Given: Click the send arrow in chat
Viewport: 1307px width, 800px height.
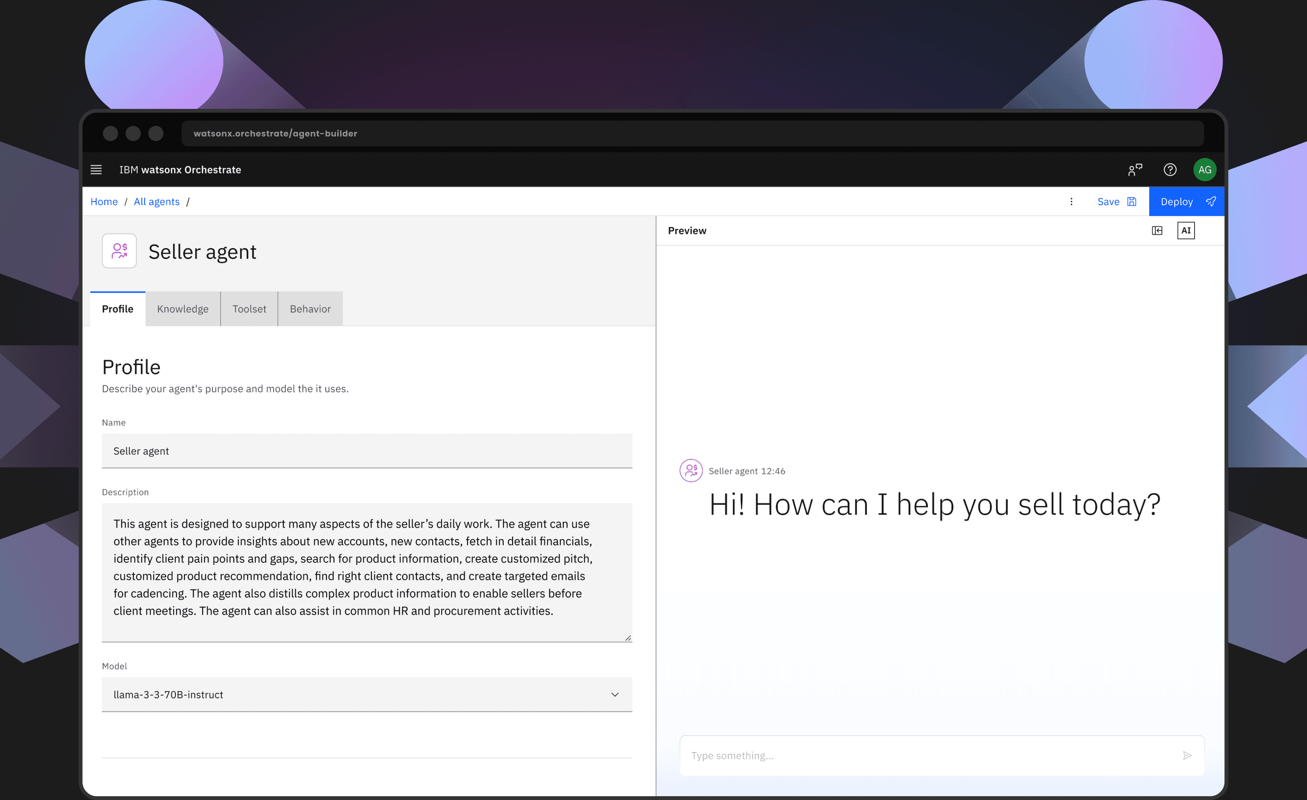Looking at the screenshot, I should click(1187, 755).
